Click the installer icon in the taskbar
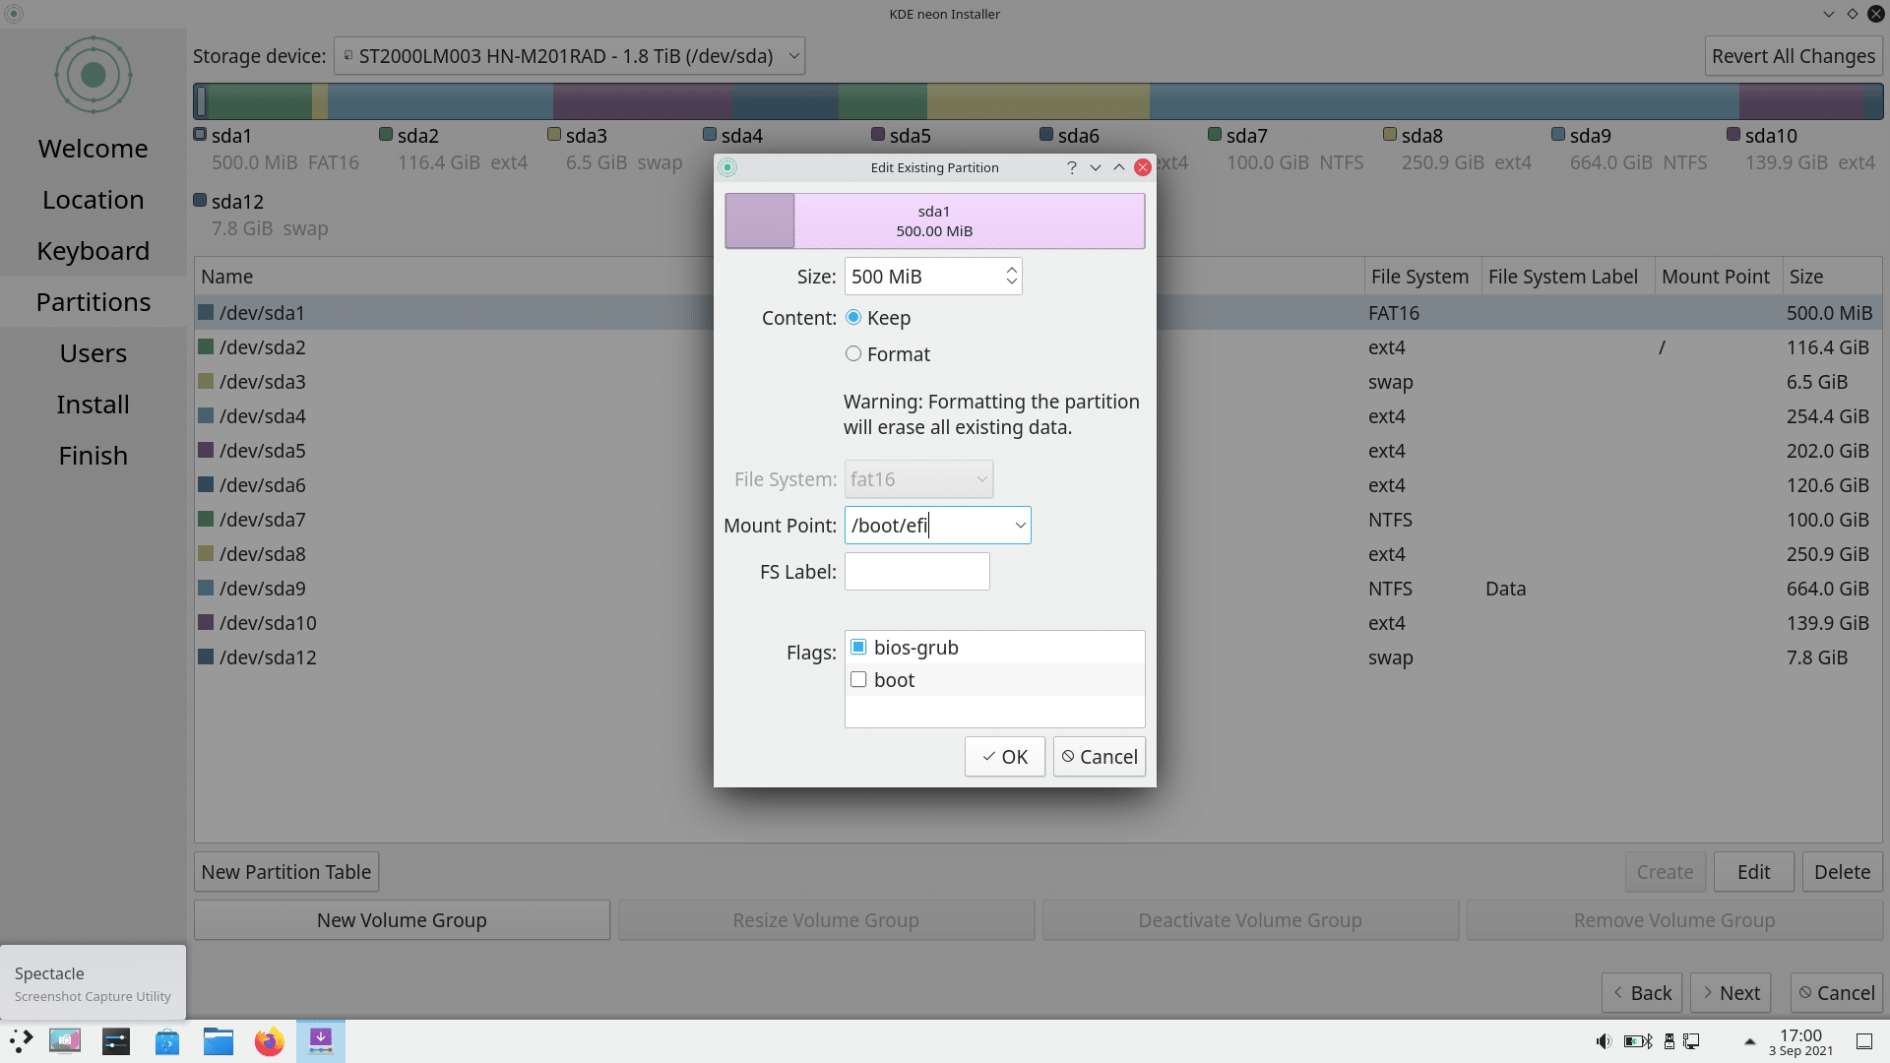 (321, 1041)
